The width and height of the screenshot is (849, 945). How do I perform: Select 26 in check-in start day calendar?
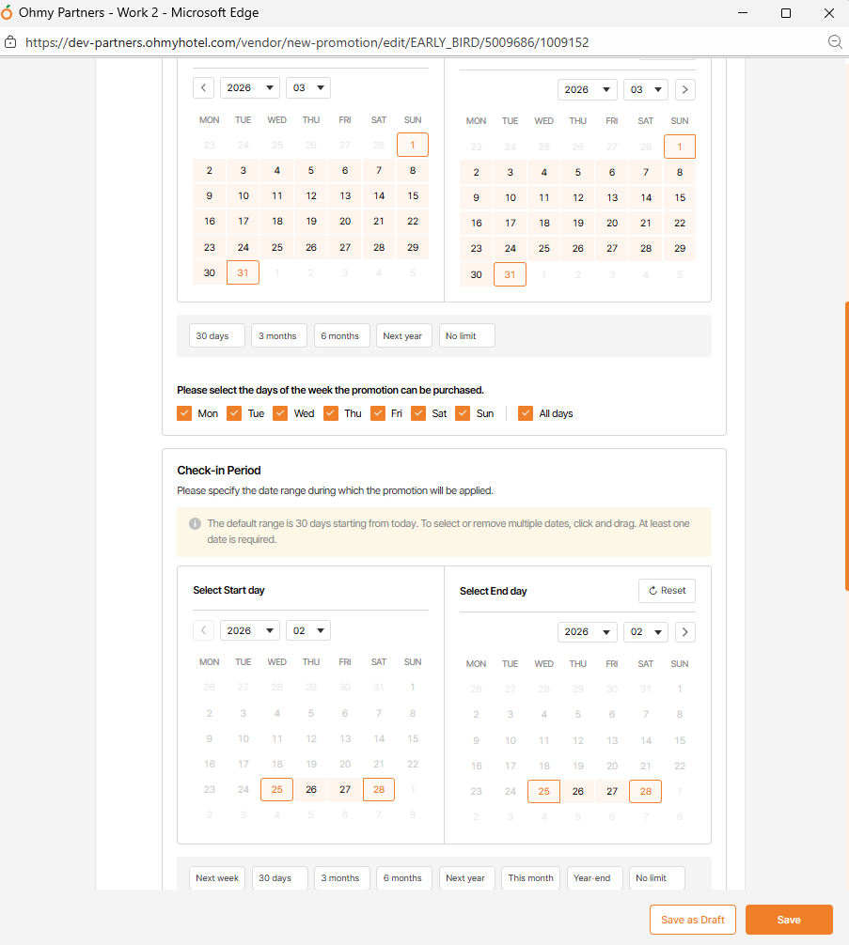(x=311, y=790)
